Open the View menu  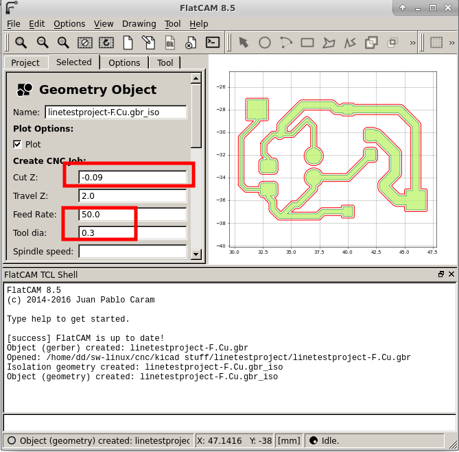tap(104, 24)
